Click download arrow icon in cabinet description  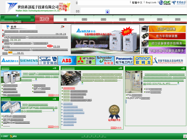(x=178, y=83)
